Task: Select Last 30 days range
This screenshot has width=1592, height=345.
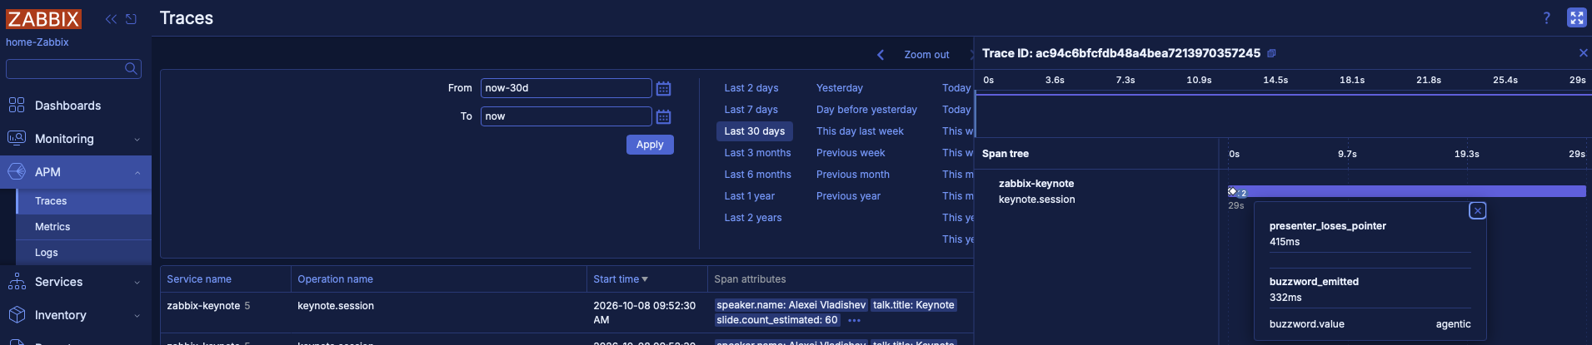Action: (755, 131)
